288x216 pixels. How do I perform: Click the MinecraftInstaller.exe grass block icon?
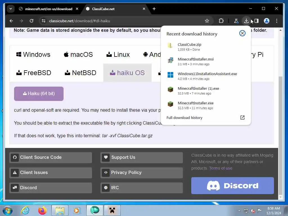coord(170,104)
